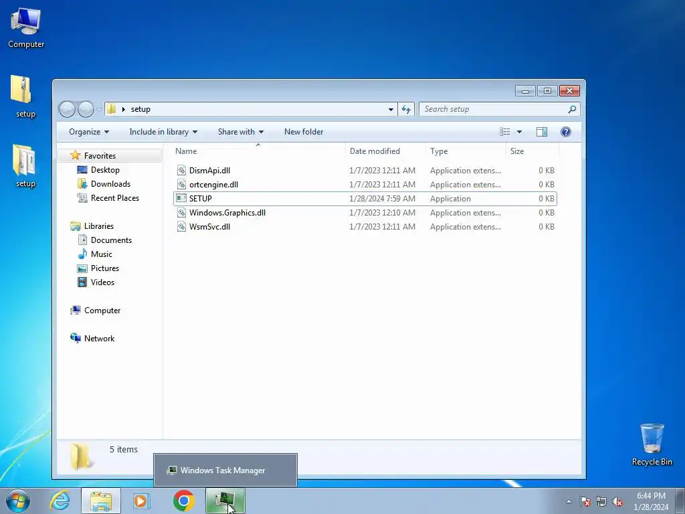This screenshot has height=514, width=685.
Task: Click the network status tray icon
Action: coord(601,501)
